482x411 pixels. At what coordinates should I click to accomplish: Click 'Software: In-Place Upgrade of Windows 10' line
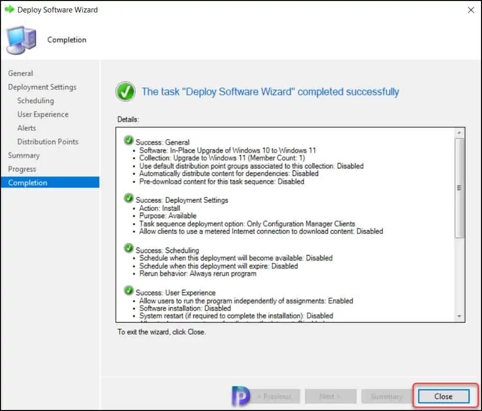click(228, 150)
